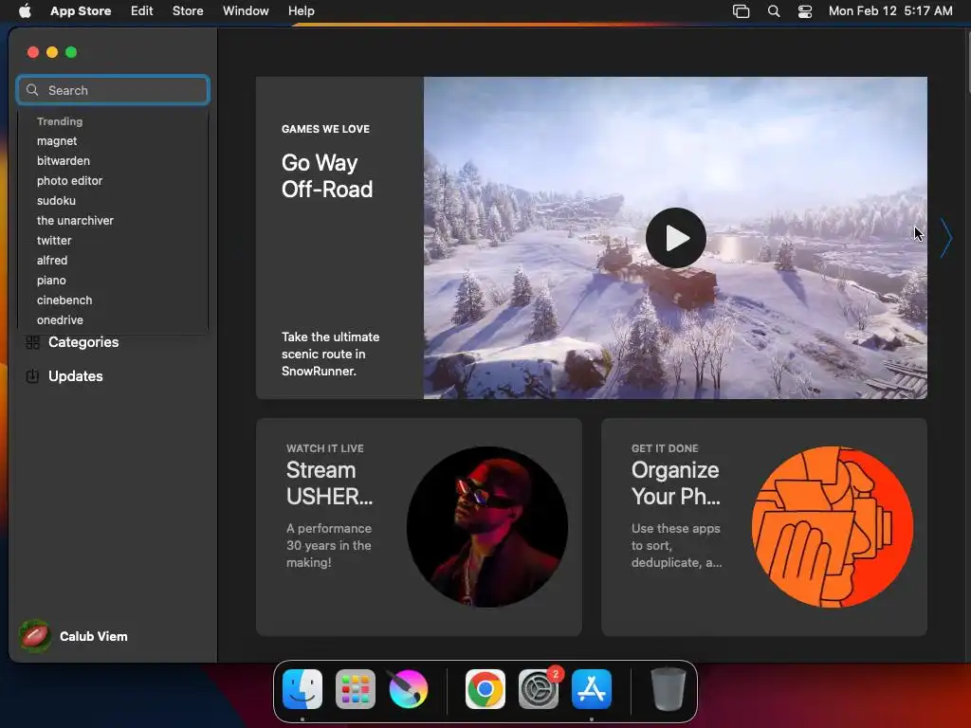Open 'Go Way Off-Road' story

327,175
